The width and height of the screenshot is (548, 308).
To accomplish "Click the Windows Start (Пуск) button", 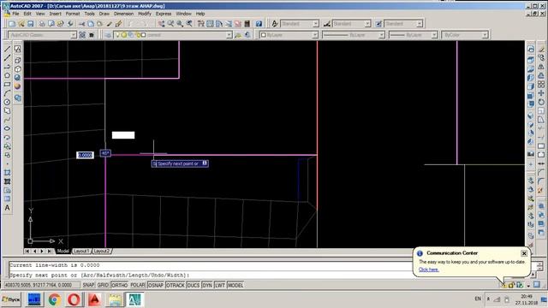I will [11, 299].
